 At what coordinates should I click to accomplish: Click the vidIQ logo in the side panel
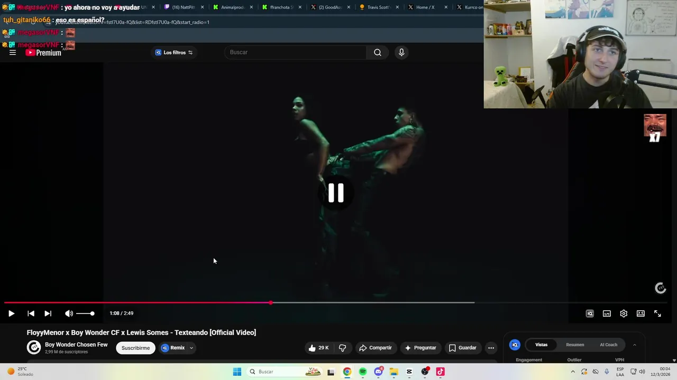[515, 345]
